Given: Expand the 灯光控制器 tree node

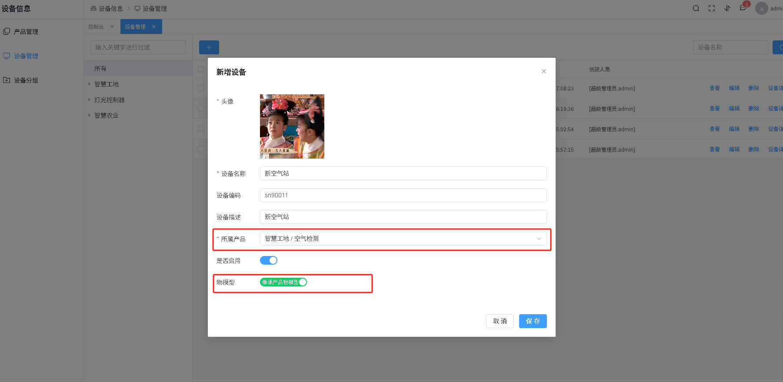Looking at the screenshot, I should coord(90,100).
